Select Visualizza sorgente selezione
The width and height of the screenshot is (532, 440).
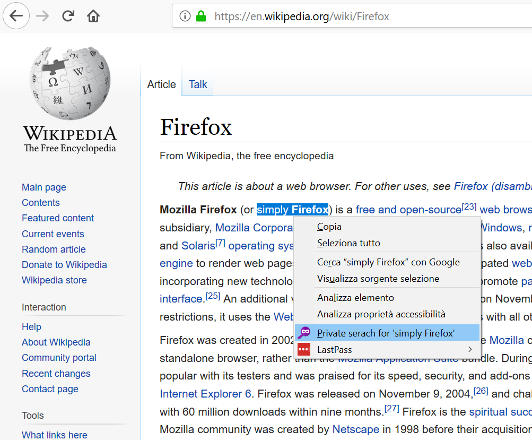pyautogui.click(x=387, y=279)
